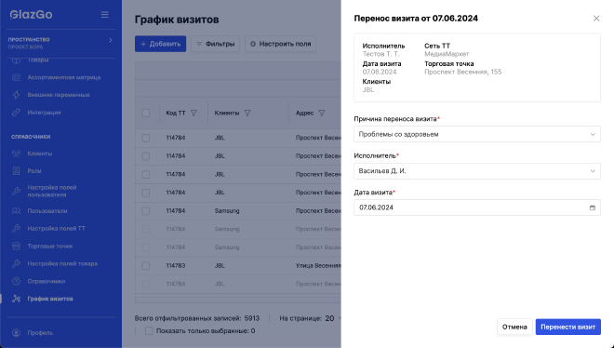Filter the Код ТТ column
Viewport: 614px width, 348px height.
point(194,113)
